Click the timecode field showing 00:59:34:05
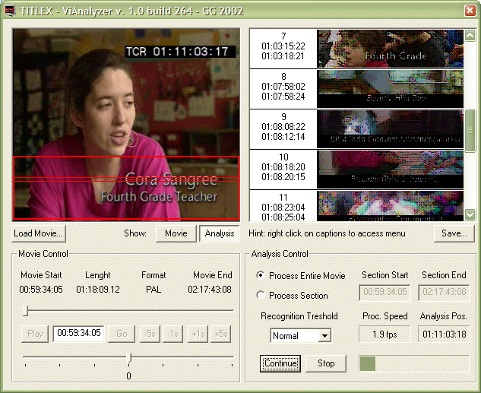The image size is (481, 393). (x=79, y=334)
